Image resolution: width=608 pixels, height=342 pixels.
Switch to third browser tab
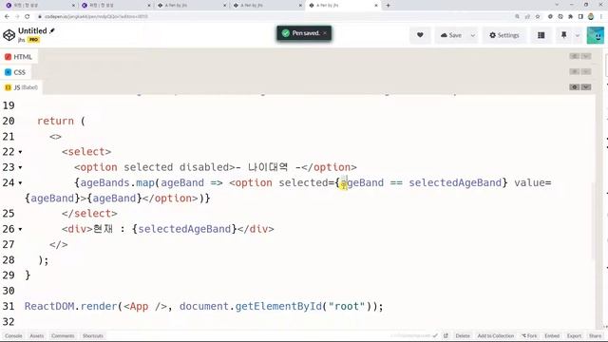191,6
